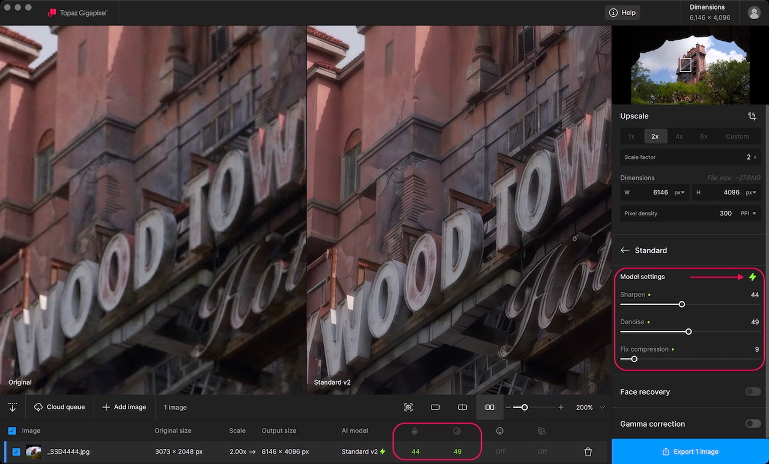Click the Off value under the face recovery column
The image size is (769, 464).
point(500,451)
